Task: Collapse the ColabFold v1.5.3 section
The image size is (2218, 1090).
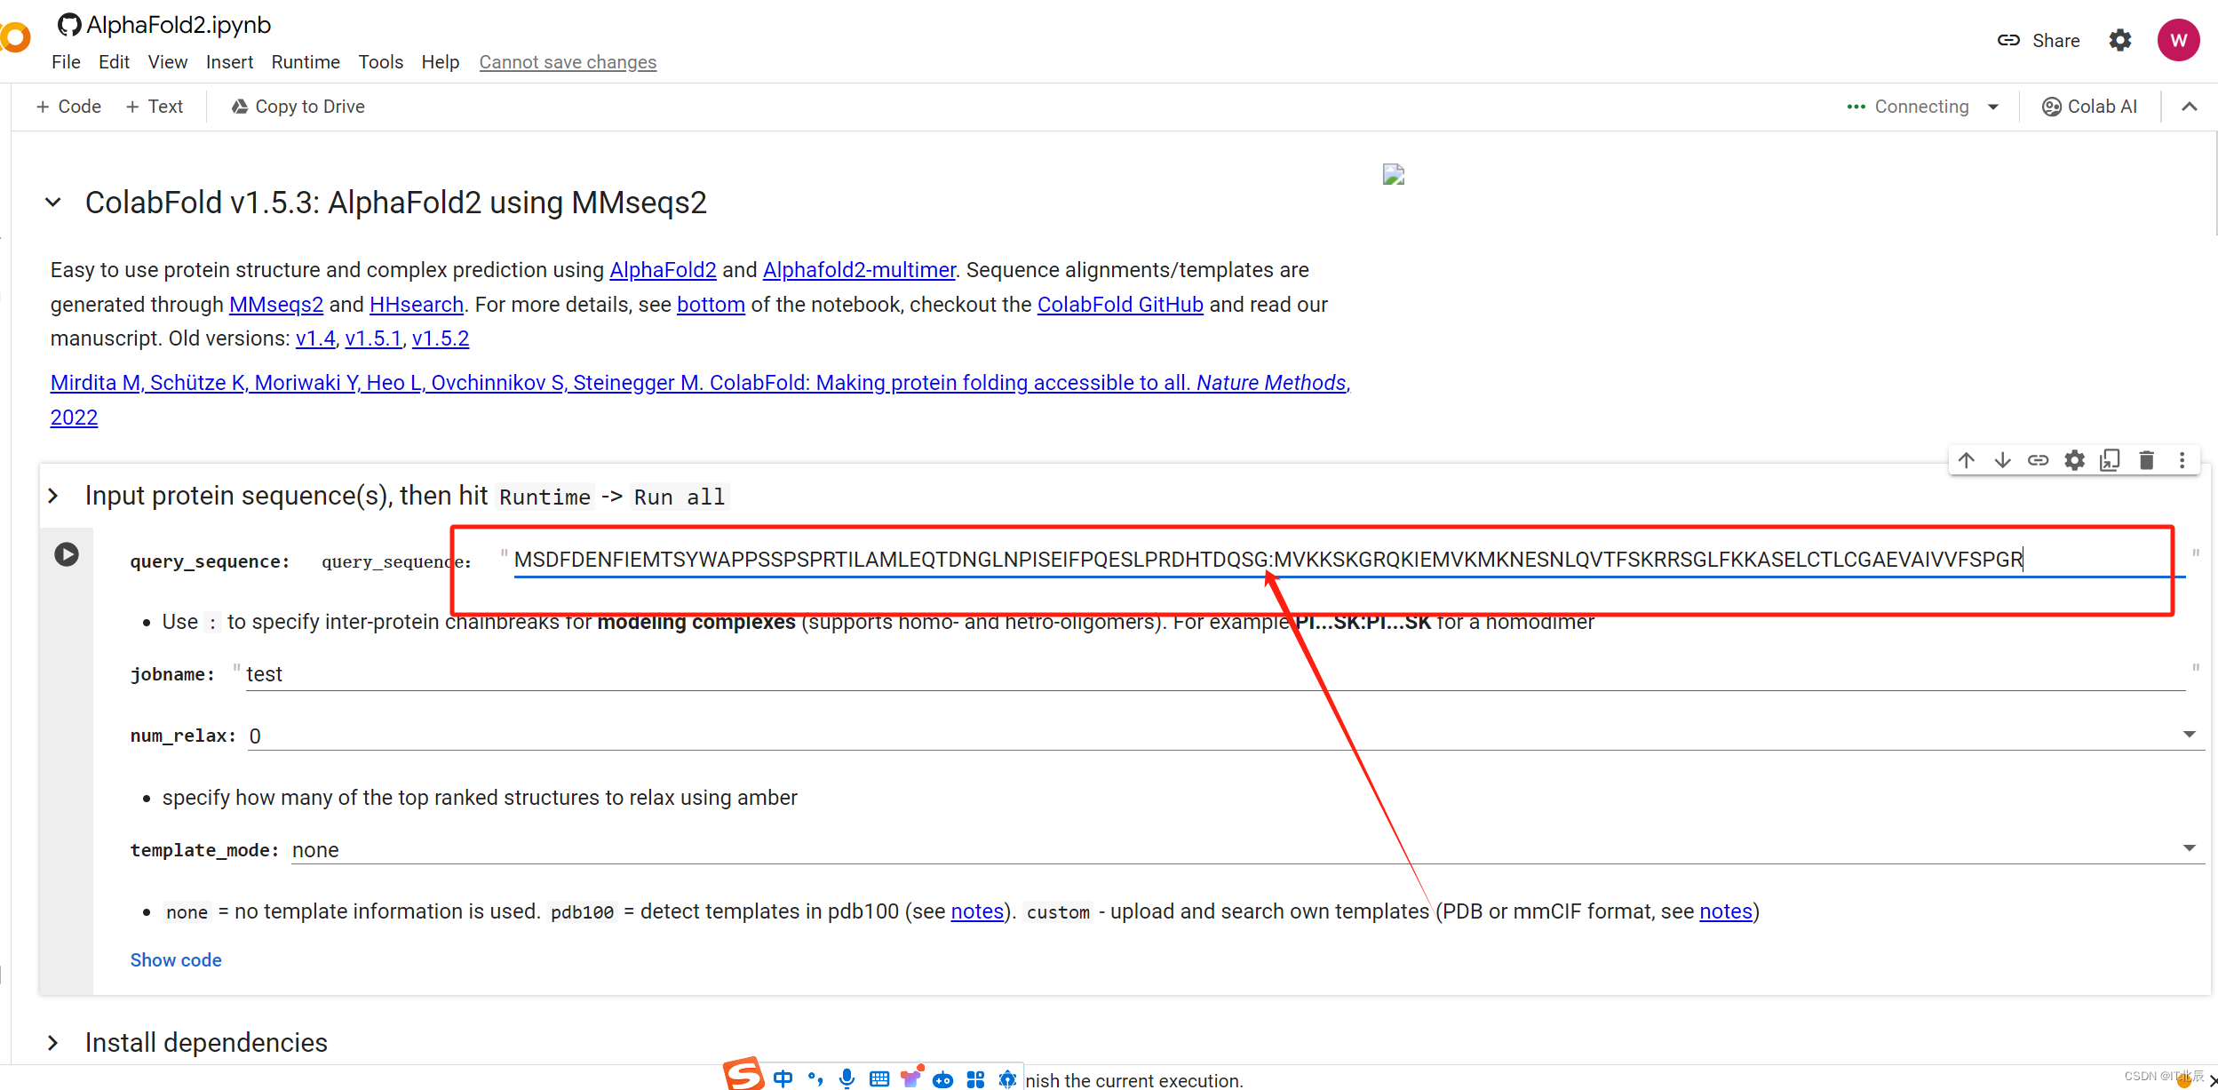Action: [x=53, y=203]
